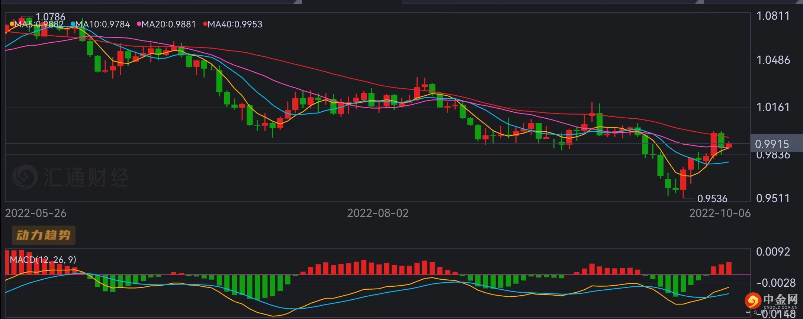803x319 pixels.
Task: Select the middle date 2022-08-02
Action: pyautogui.click(x=378, y=213)
